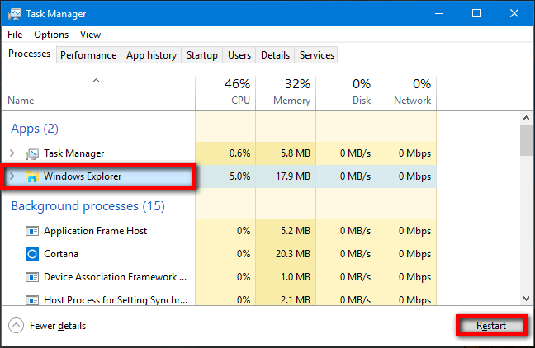Select Device Association Framework process icon

(x=32, y=277)
